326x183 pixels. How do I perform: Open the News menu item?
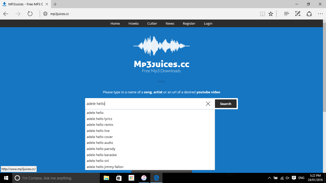[170, 23]
